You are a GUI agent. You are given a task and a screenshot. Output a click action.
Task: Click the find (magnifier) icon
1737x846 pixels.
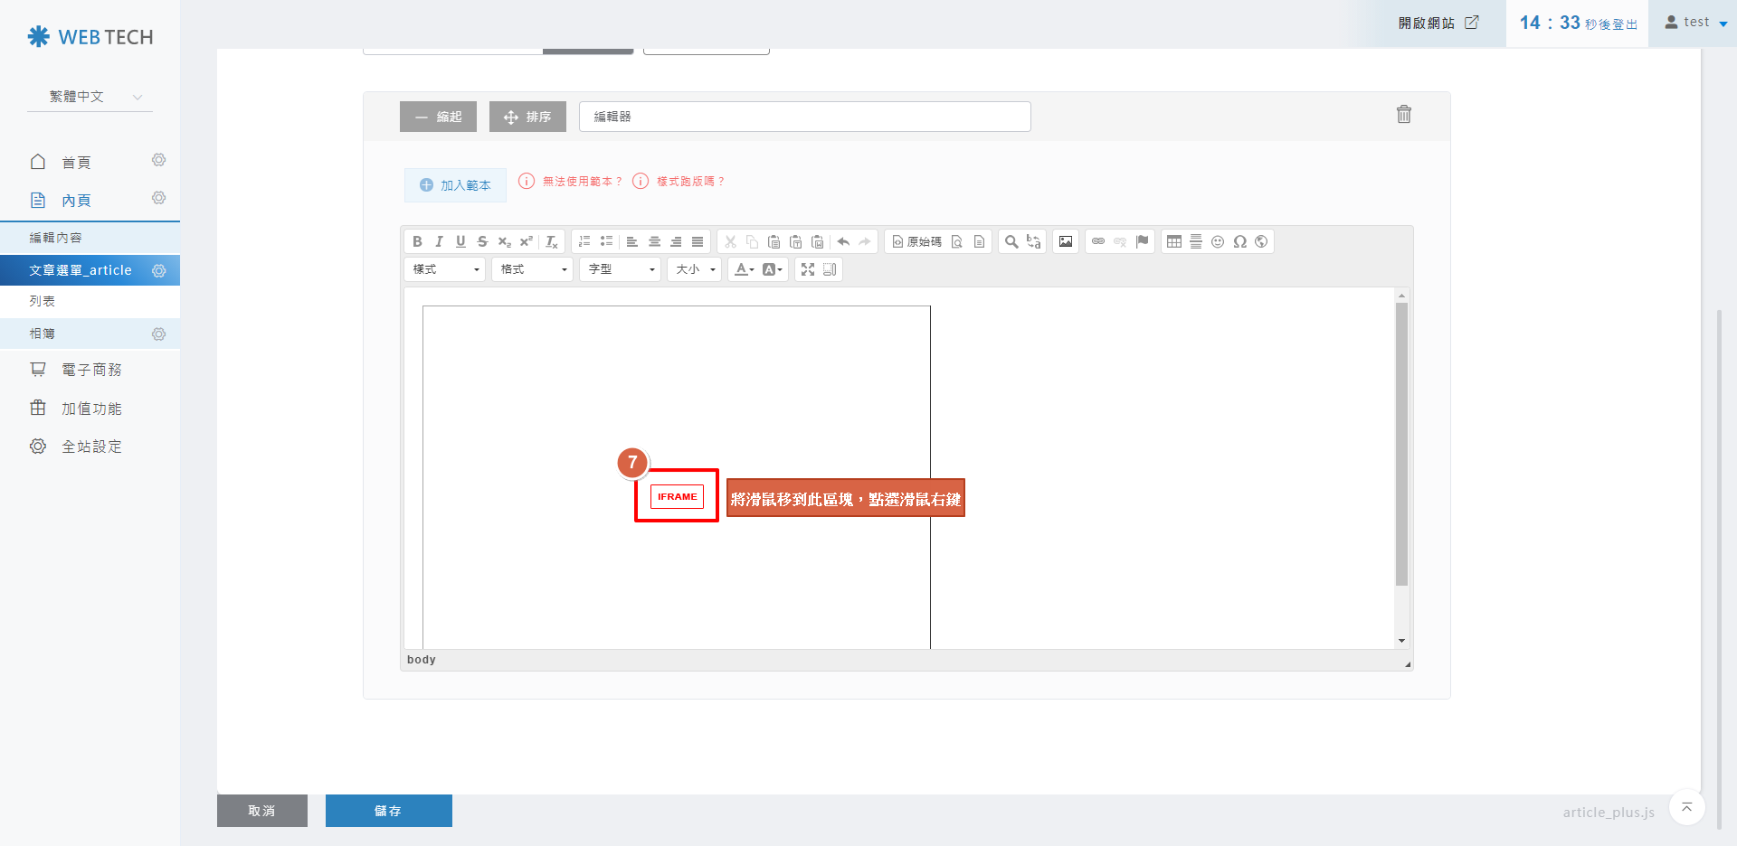[x=1011, y=241]
